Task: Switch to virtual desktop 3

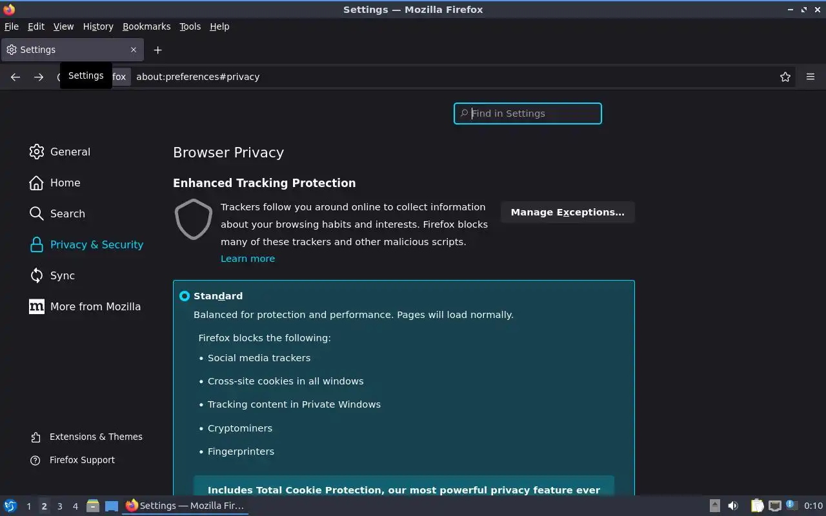Action: click(59, 506)
